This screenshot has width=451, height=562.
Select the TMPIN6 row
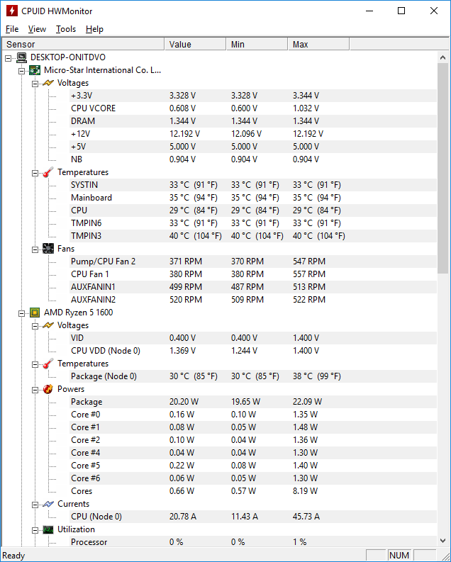pyautogui.click(x=253, y=223)
